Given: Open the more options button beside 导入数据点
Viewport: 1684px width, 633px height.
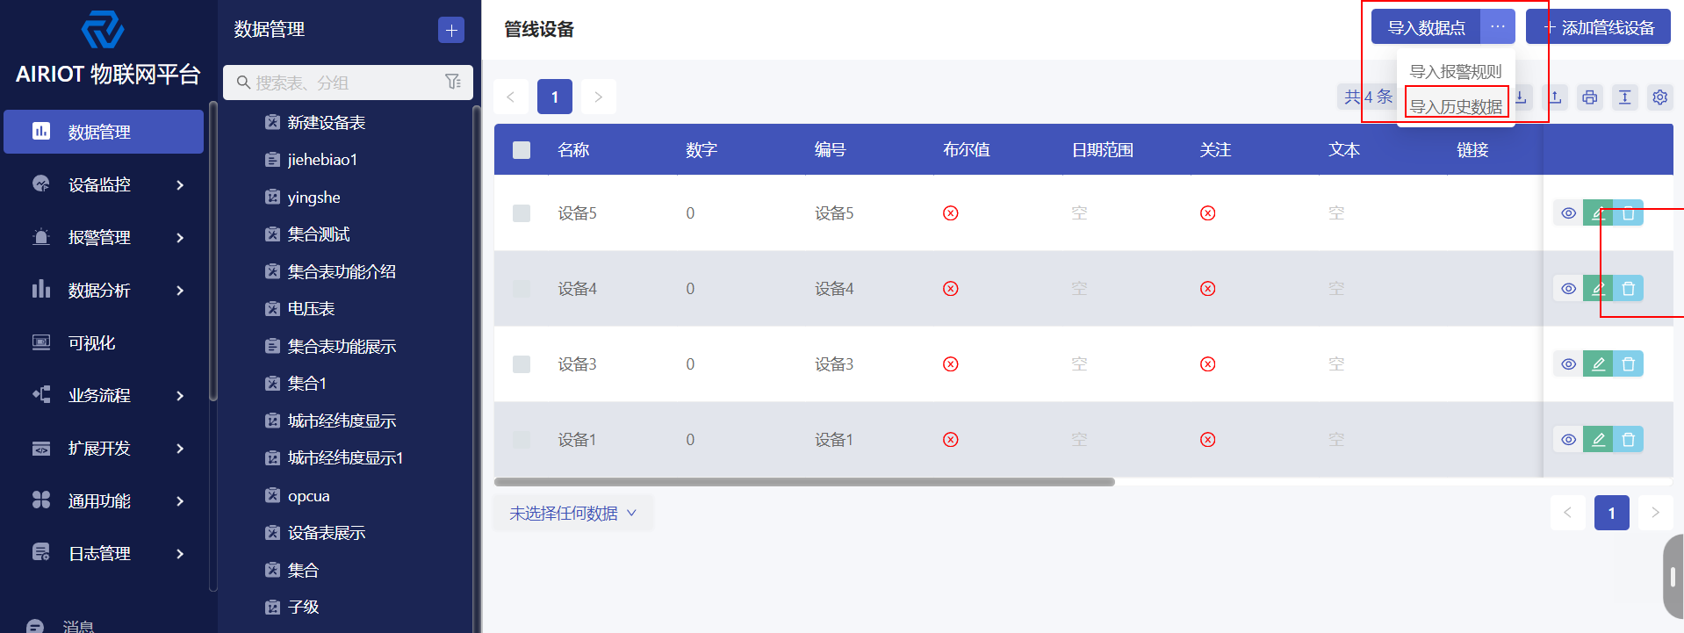Looking at the screenshot, I should pyautogui.click(x=1498, y=27).
